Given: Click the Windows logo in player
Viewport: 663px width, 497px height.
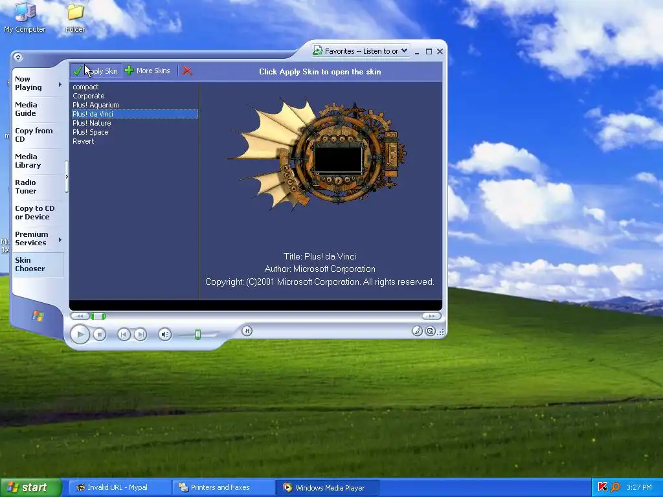Looking at the screenshot, I should (37, 315).
